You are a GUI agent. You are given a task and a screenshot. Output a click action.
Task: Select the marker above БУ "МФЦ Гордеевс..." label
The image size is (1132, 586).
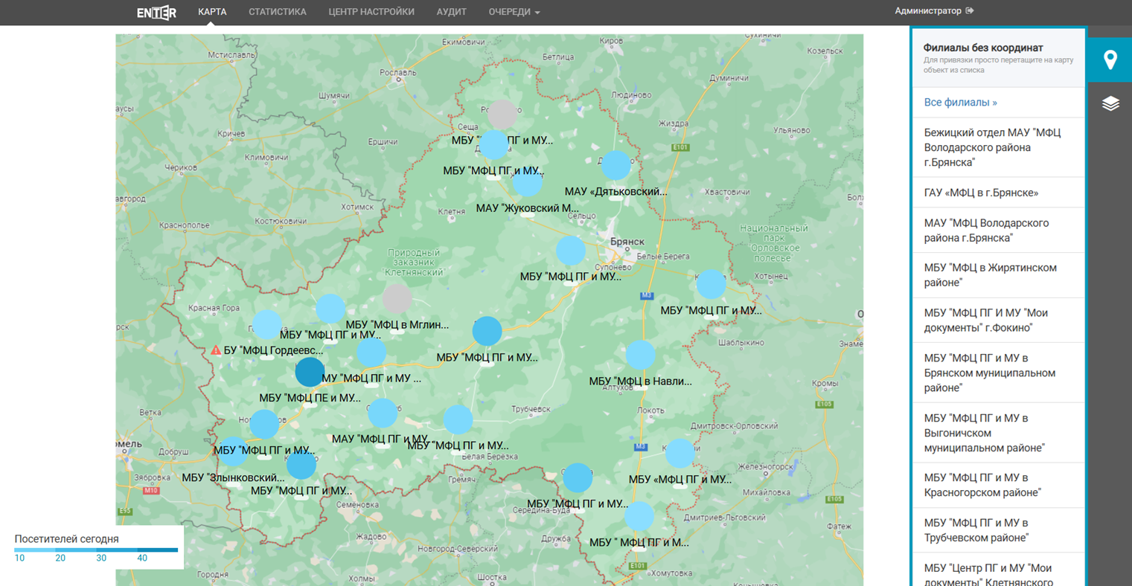point(267,324)
